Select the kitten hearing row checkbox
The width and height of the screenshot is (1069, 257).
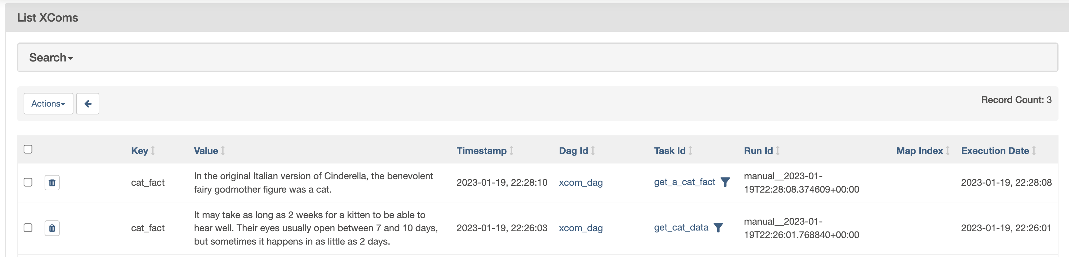tap(28, 228)
